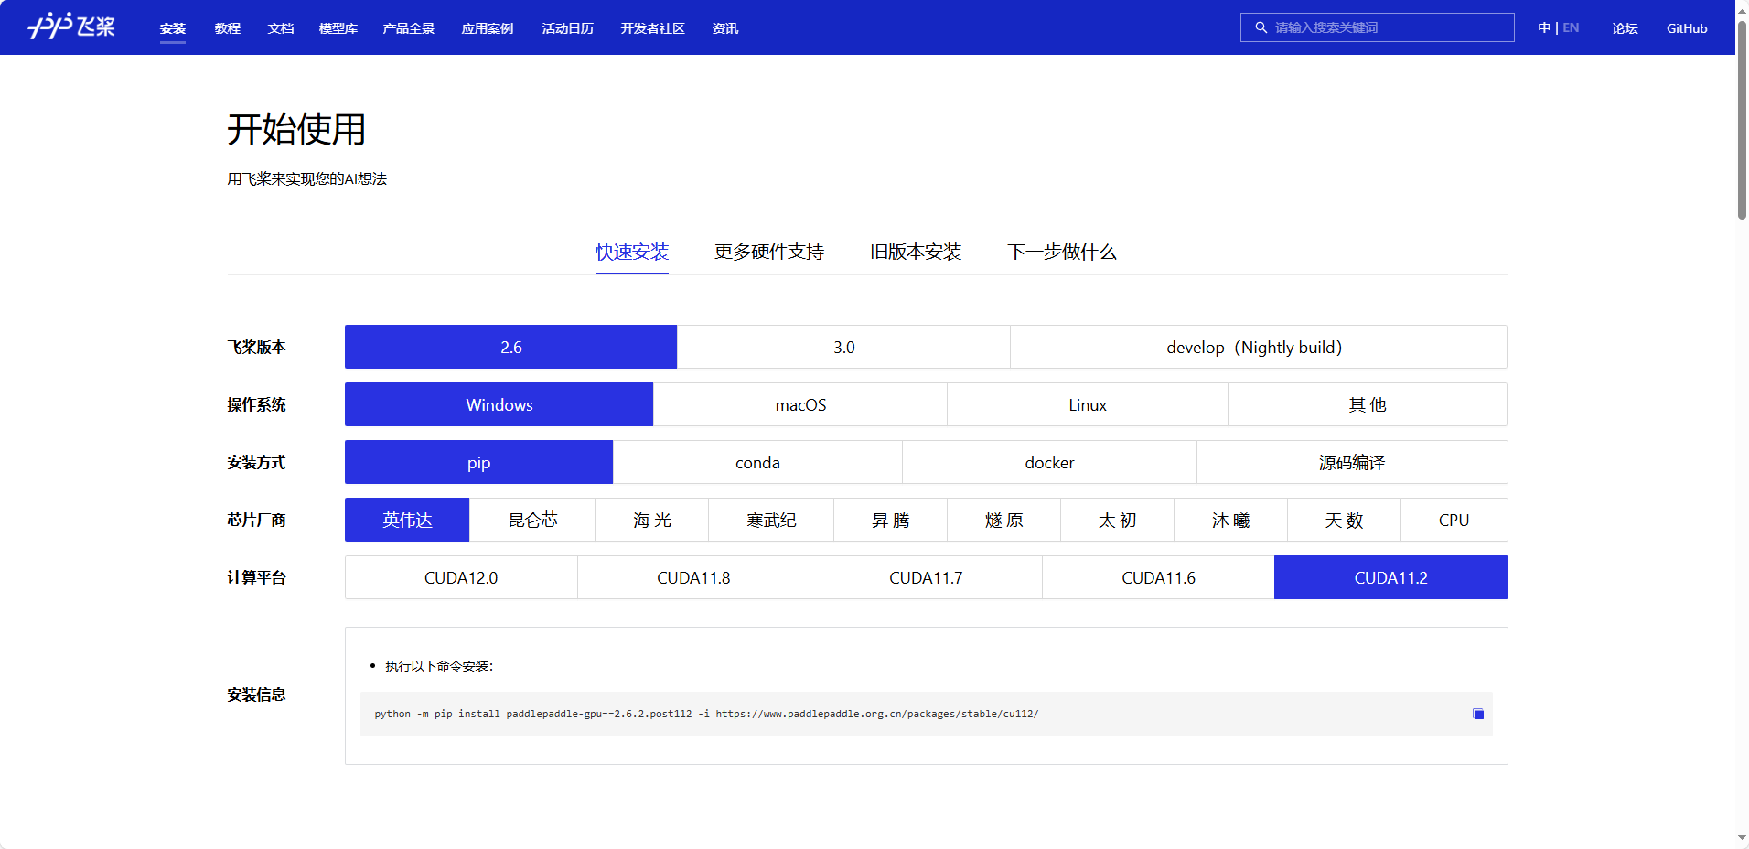Click the pip install command text
1749x849 pixels.
[706, 714]
